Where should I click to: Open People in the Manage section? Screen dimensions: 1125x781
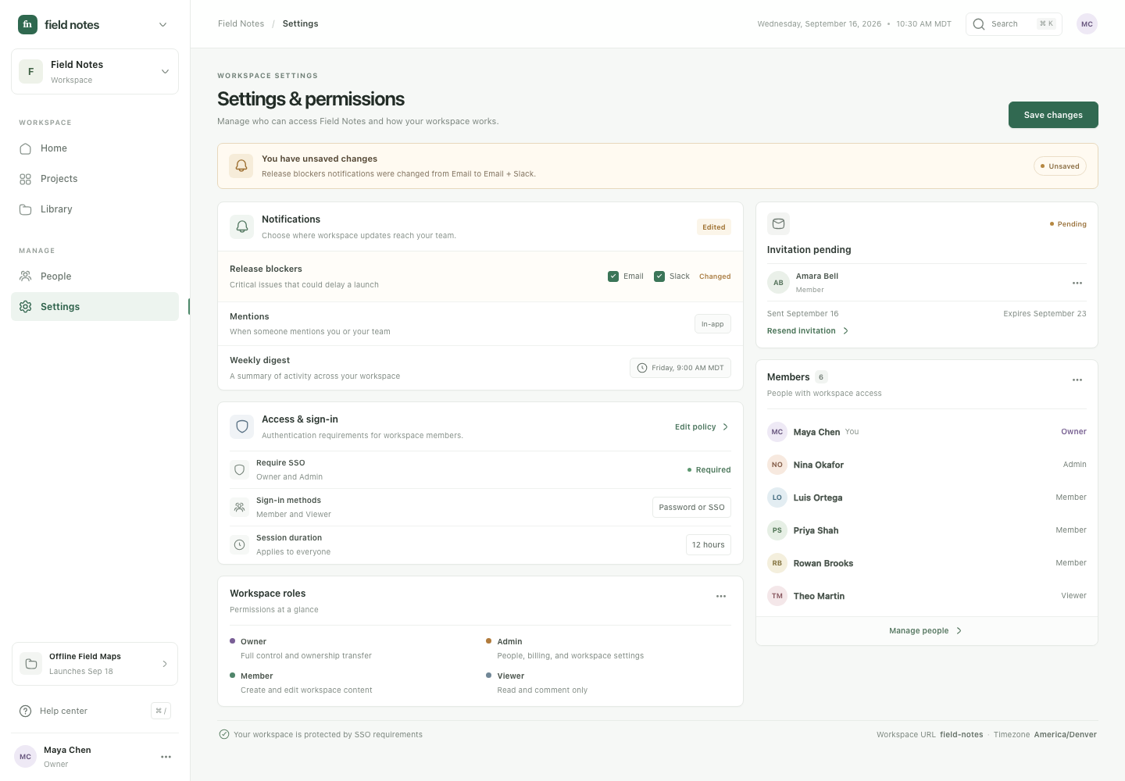coord(95,276)
